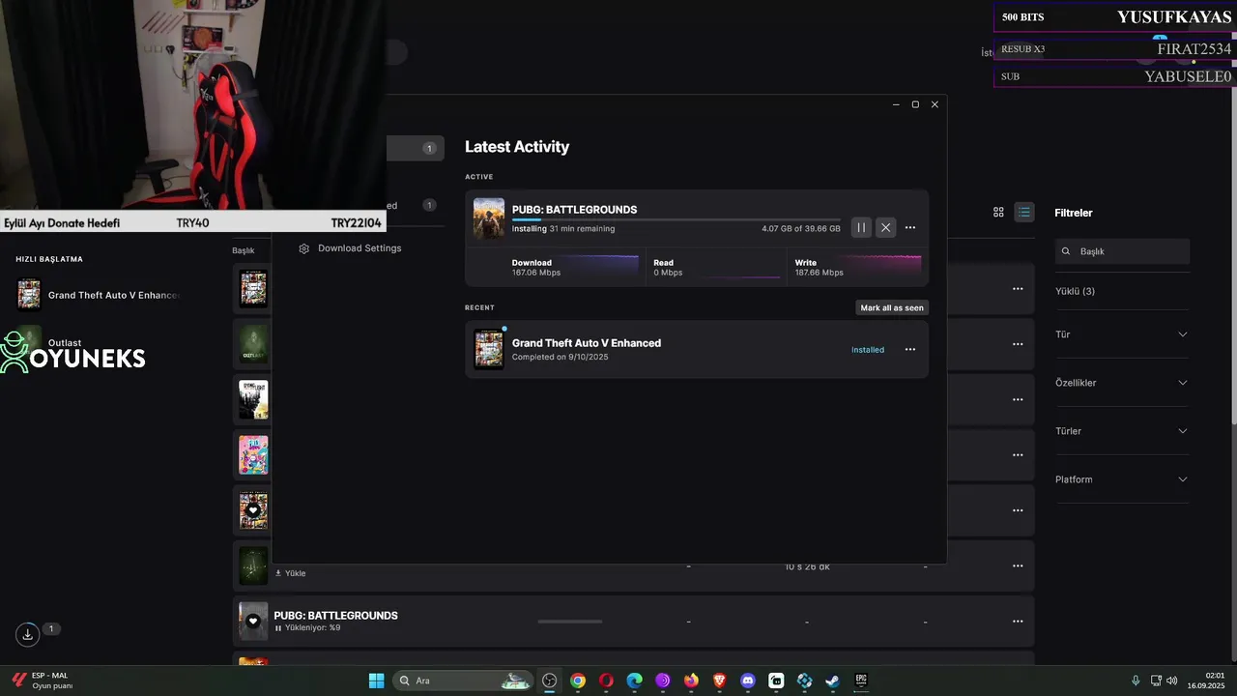Click the Write speed graph panel
Viewport: 1237px width, 696px height.
[x=857, y=267]
